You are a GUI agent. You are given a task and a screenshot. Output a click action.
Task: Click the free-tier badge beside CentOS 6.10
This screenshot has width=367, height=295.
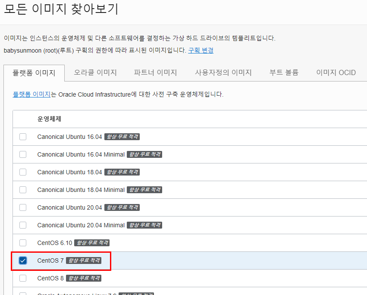92,243
